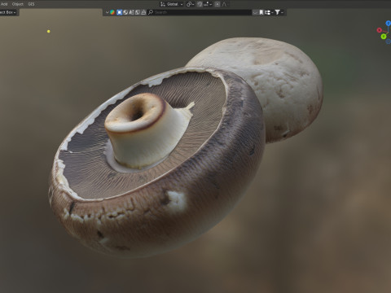
Task: Click the triangle filter icon beside search
Action: [x=143, y=12]
